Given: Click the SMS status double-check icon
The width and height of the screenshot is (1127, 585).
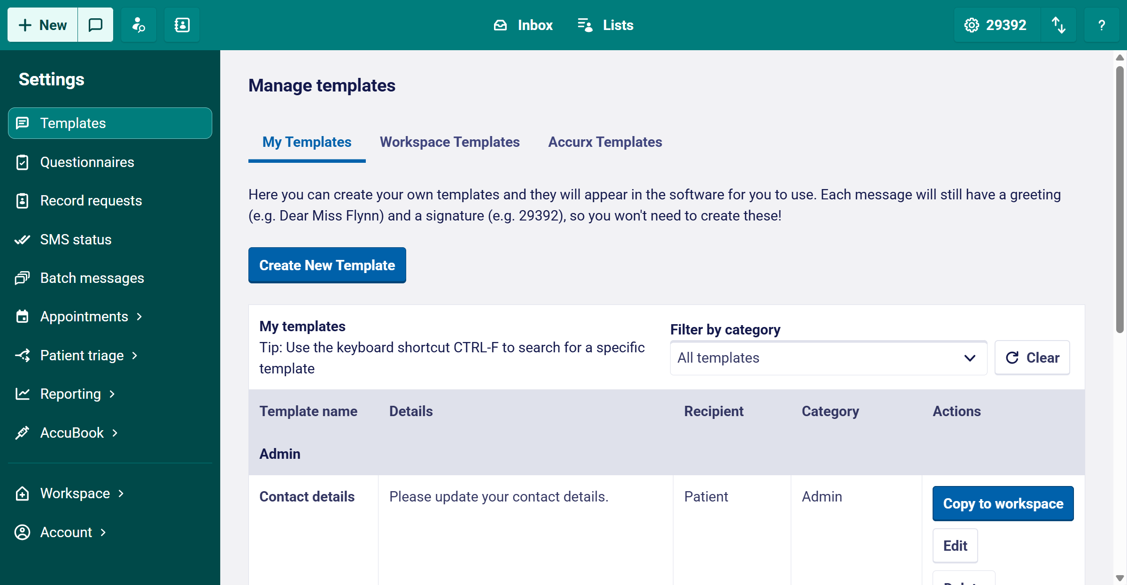Looking at the screenshot, I should coord(22,240).
